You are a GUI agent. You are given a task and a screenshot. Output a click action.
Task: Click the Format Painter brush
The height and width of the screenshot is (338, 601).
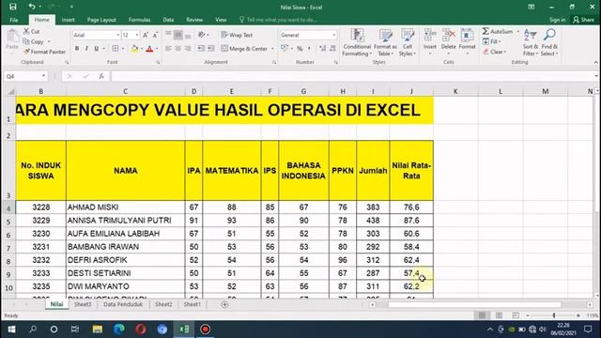pyautogui.click(x=26, y=52)
